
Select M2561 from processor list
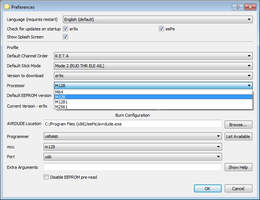tap(153, 107)
